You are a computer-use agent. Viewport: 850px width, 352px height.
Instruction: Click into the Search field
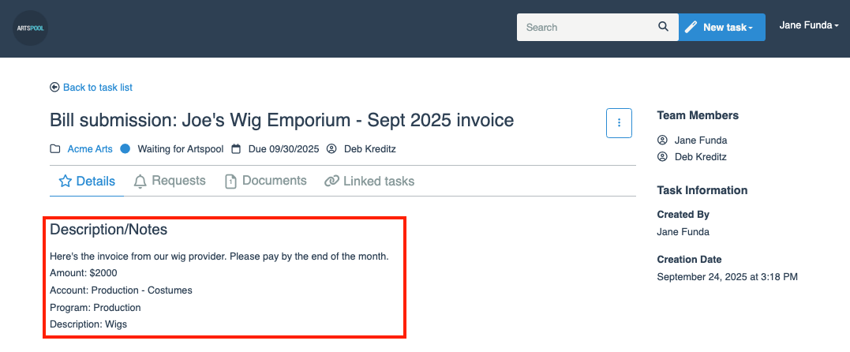pyautogui.click(x=588, y=27)
